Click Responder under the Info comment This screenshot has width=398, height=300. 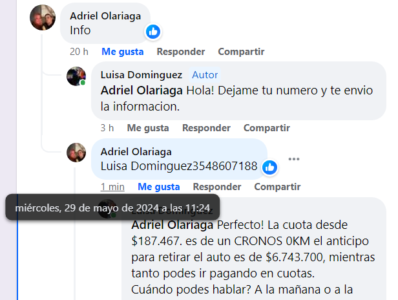pyautogui.click(x=181, y=52)
